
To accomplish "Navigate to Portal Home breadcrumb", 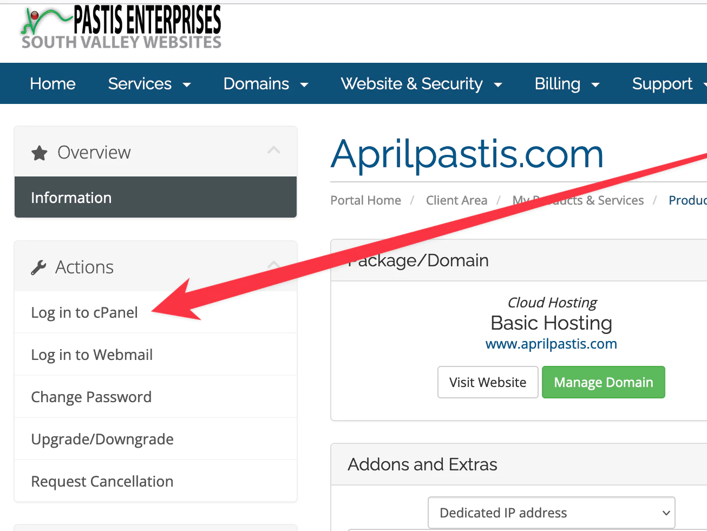I will [x=365, y=200].
